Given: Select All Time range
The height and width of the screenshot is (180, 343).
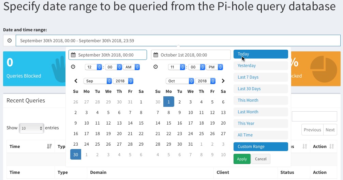Looking at the screenshot, I should click(260, 135).
